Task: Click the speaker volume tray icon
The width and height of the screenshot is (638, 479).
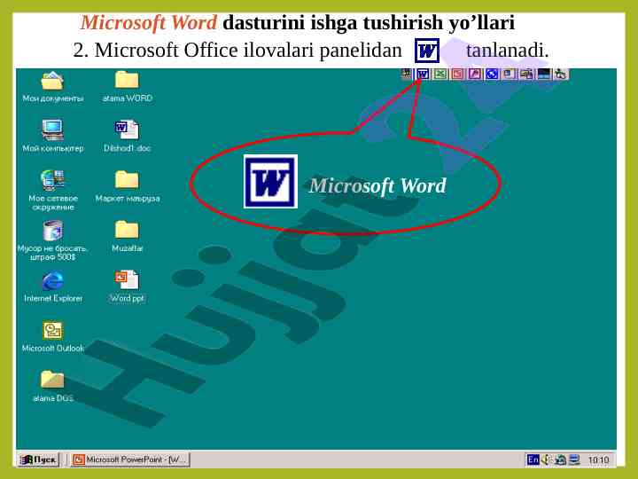Action: (x=546, y=459)
